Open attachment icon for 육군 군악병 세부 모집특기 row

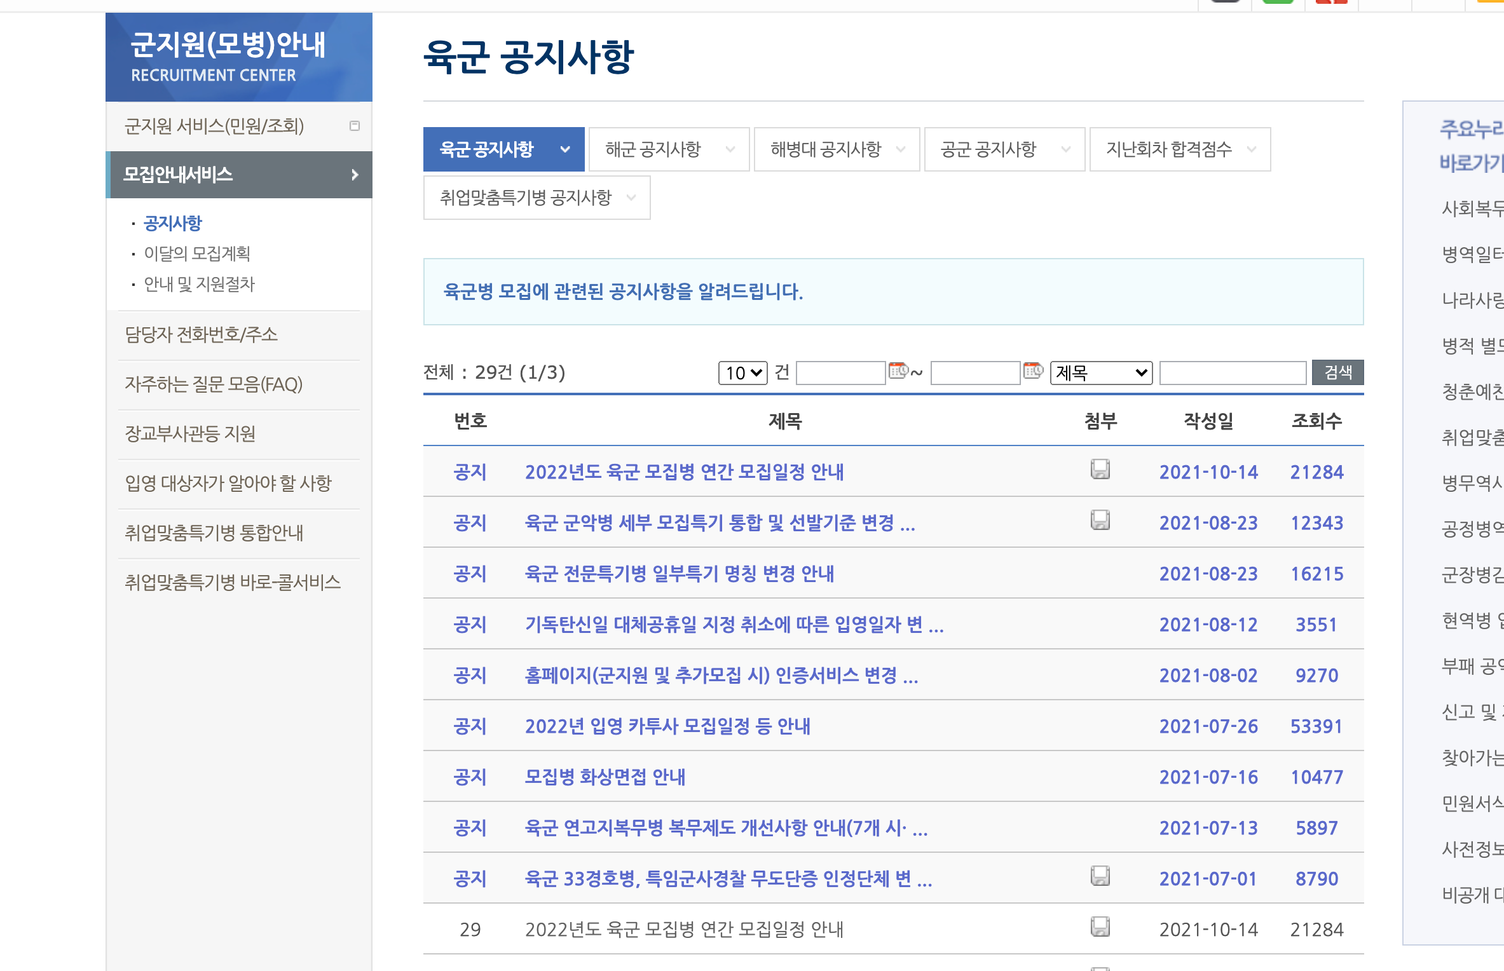click(1100, 520)
